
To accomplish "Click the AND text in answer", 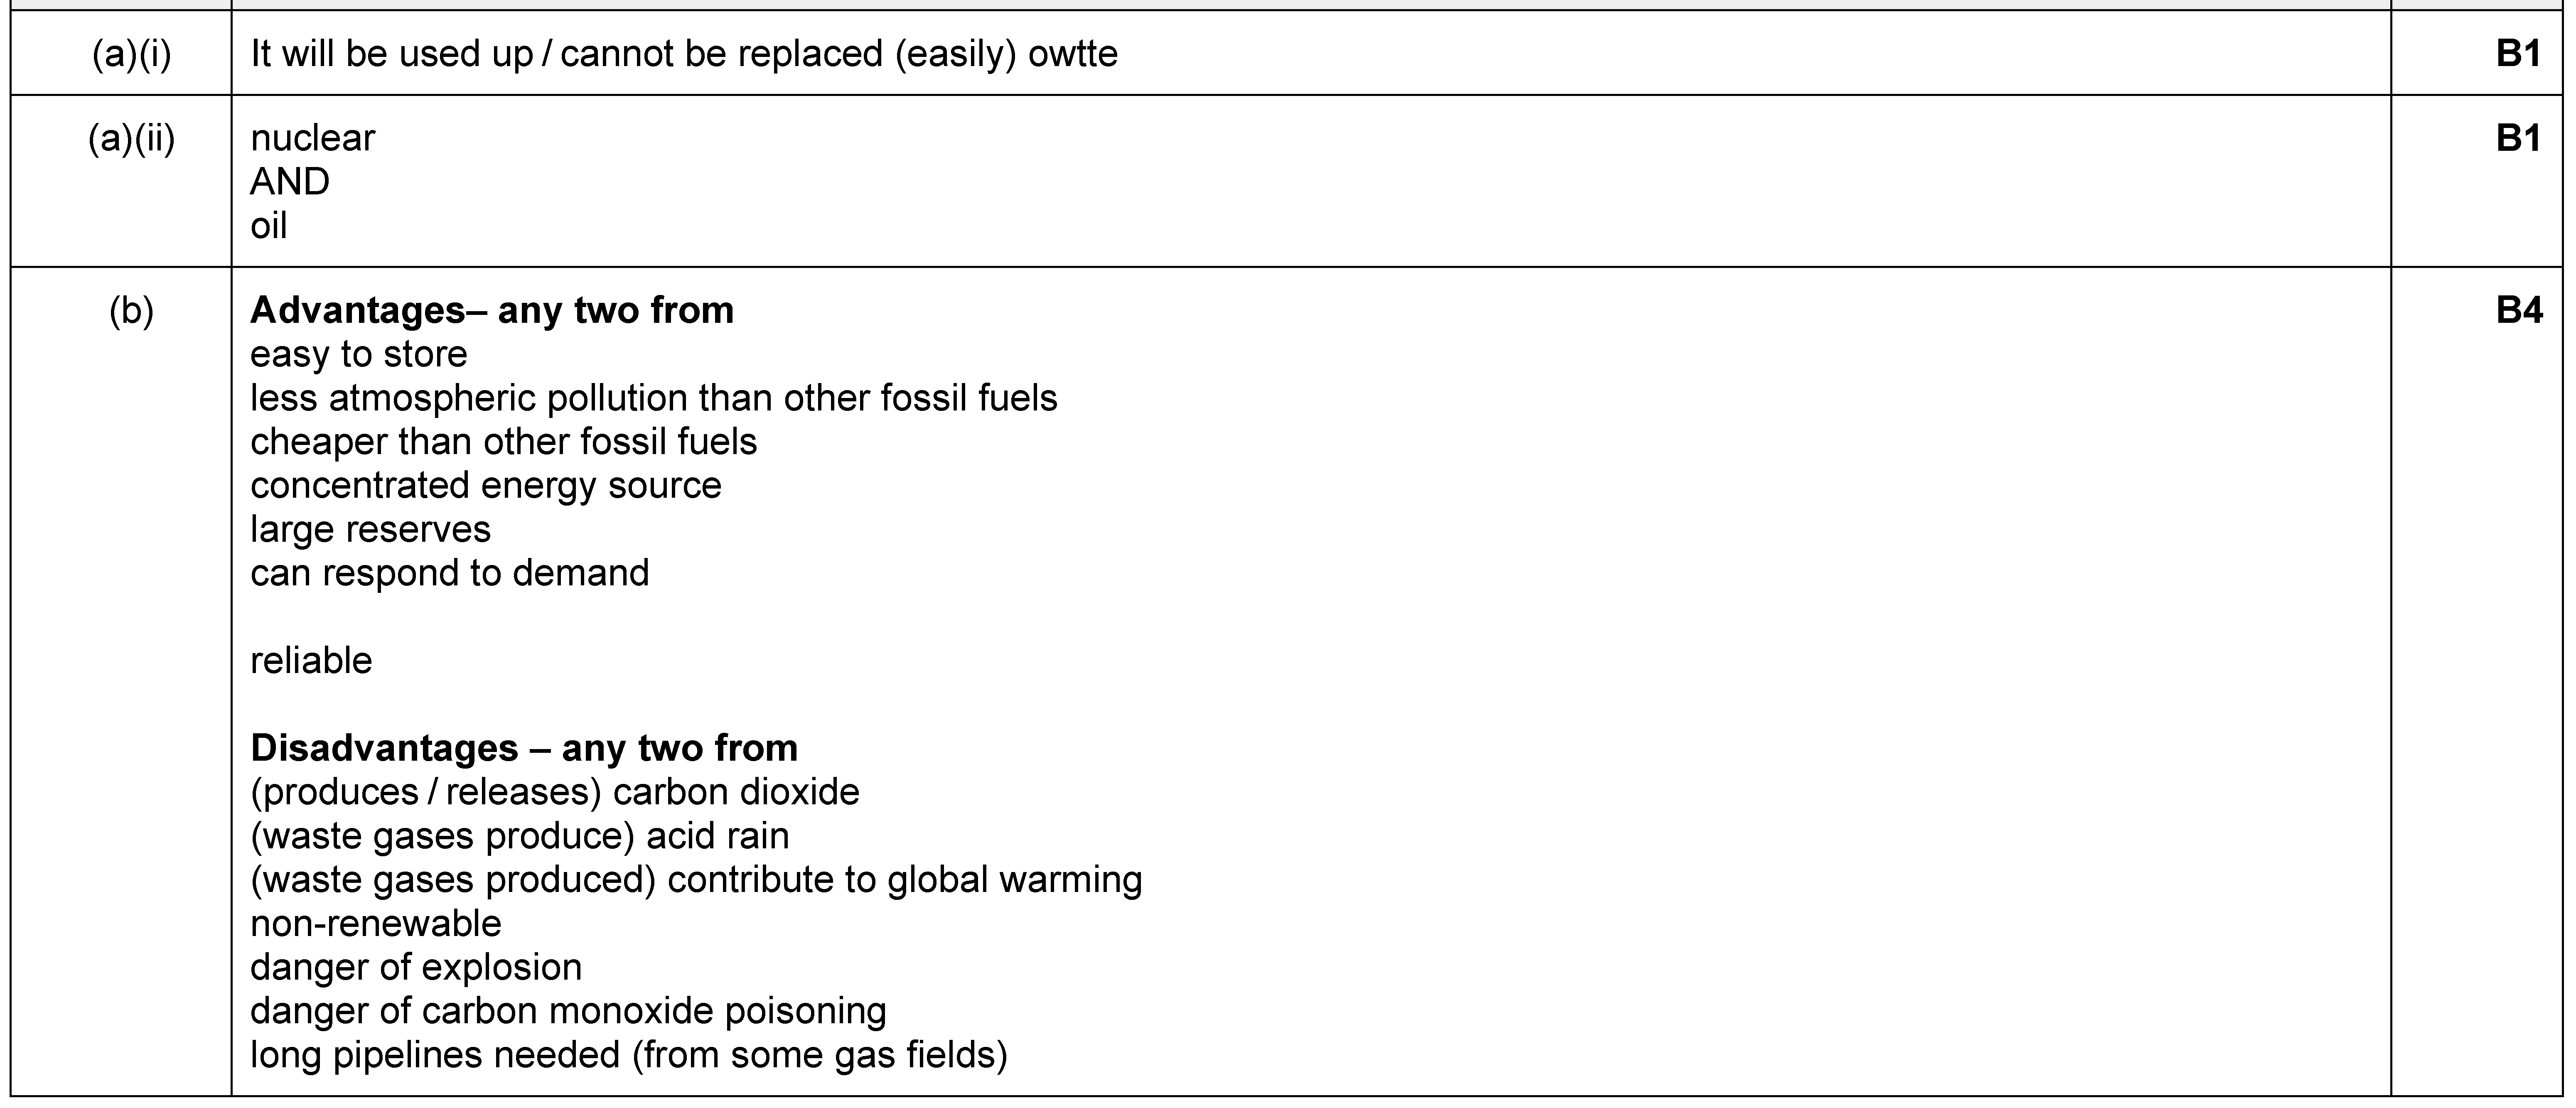I will click(289, 182).
